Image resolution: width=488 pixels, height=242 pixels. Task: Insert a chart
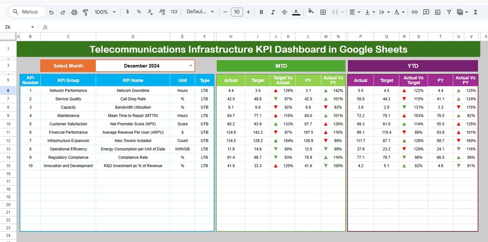pyautogui.click(x=437, y=12)
